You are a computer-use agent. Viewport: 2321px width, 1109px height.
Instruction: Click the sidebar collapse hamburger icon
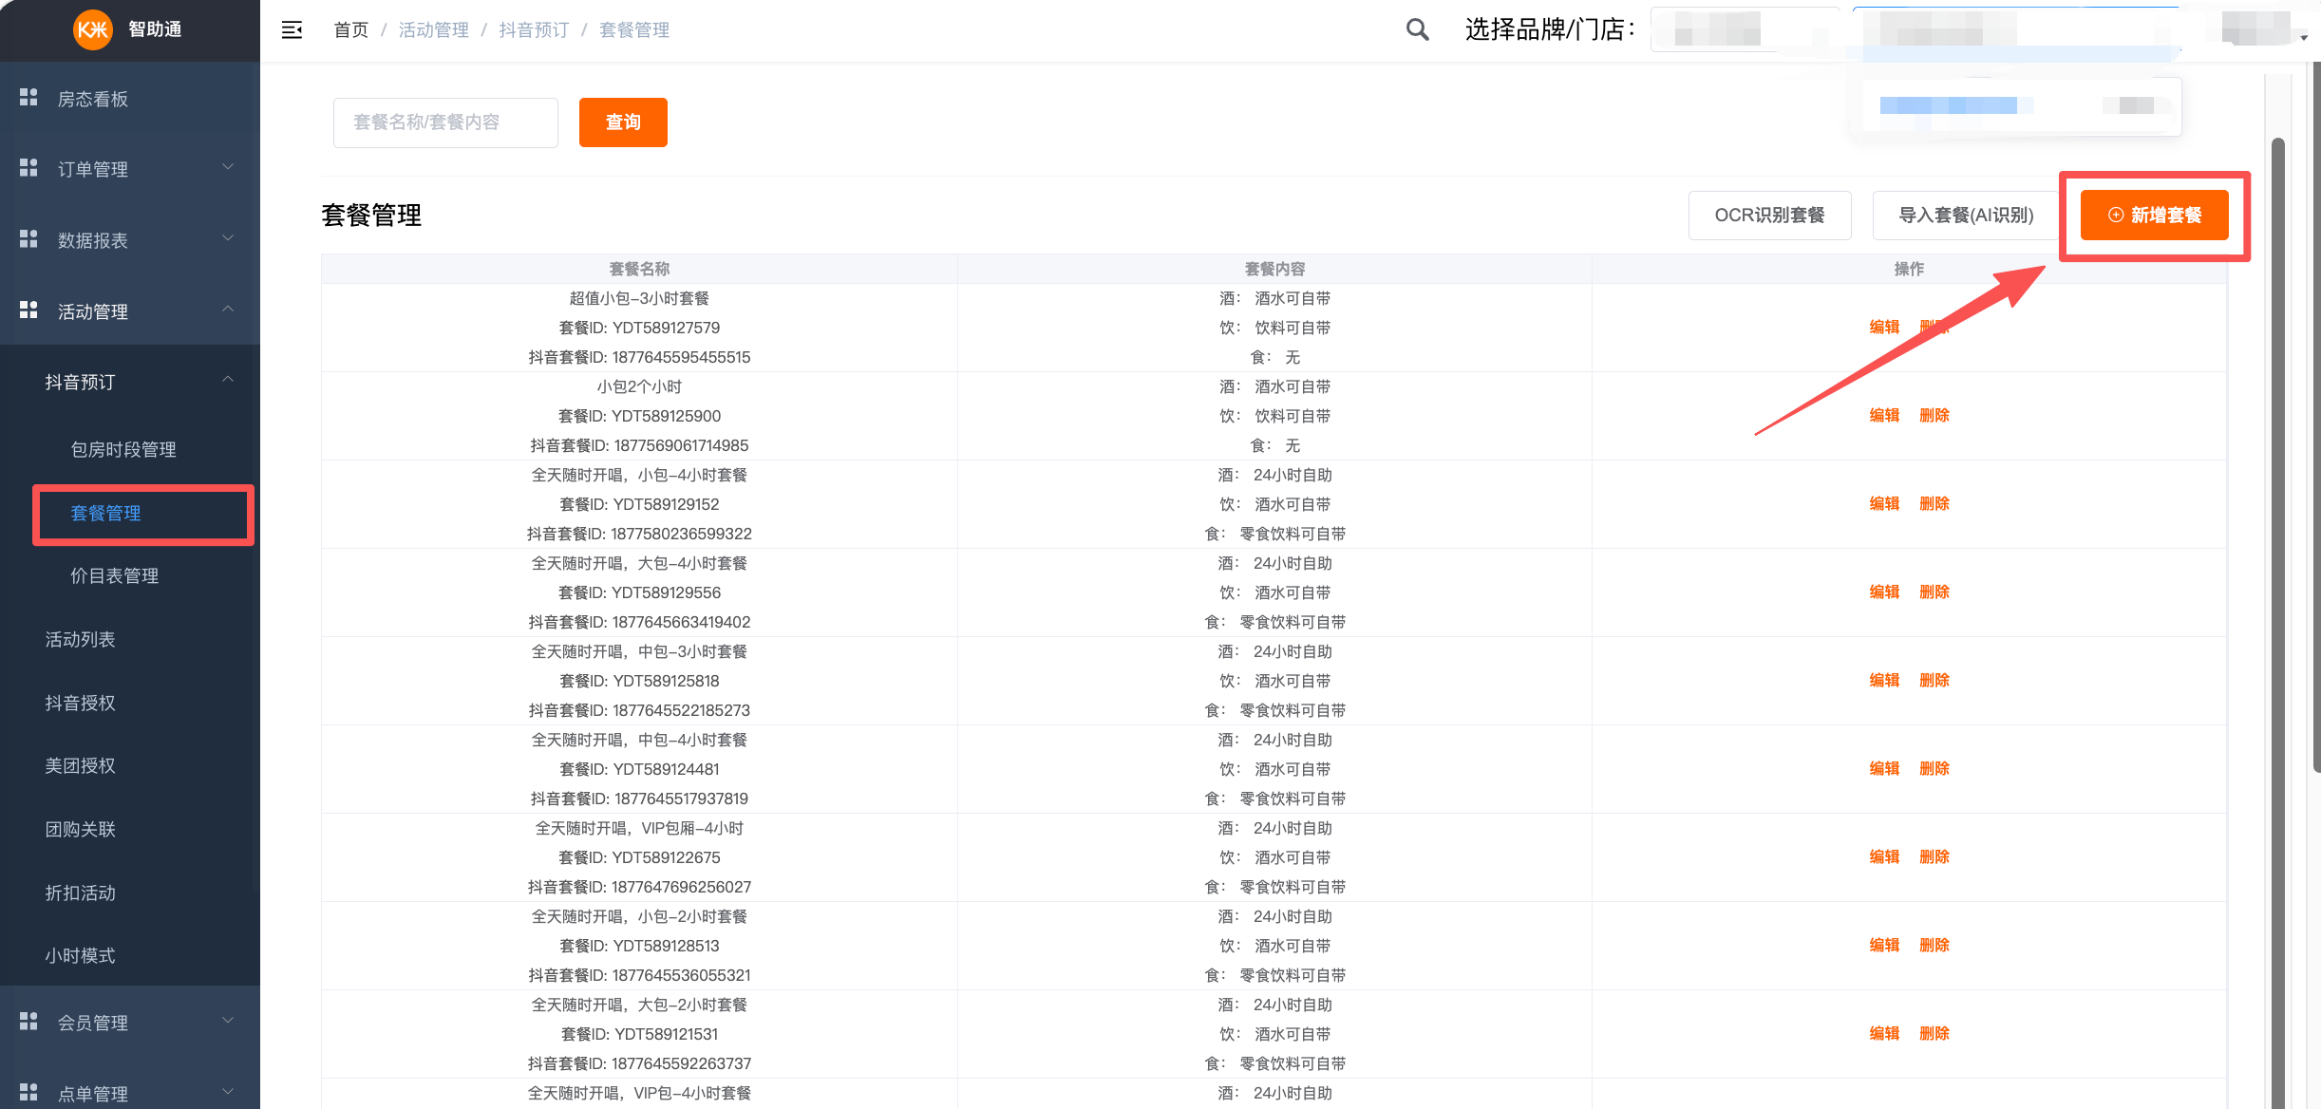[292, 30]
